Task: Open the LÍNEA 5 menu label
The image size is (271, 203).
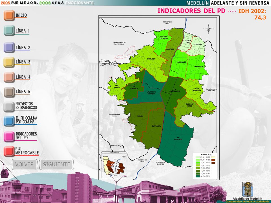Action: (x=23, y=92)
